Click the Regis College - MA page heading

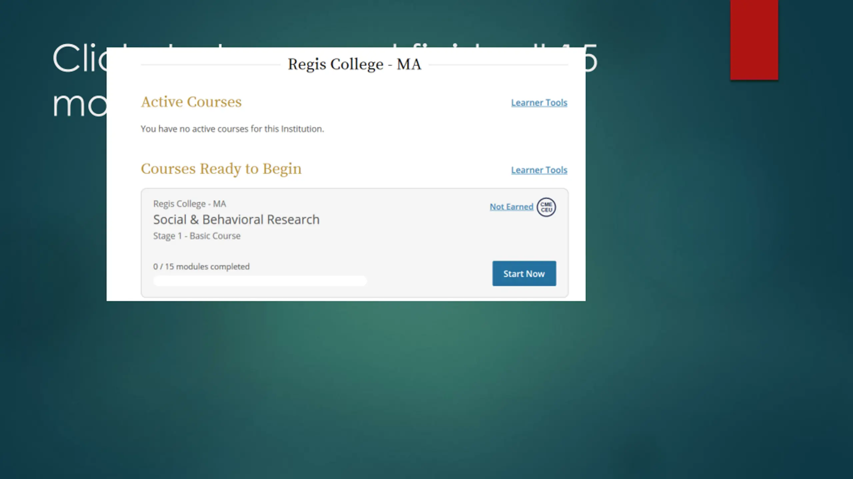[355, 64]
